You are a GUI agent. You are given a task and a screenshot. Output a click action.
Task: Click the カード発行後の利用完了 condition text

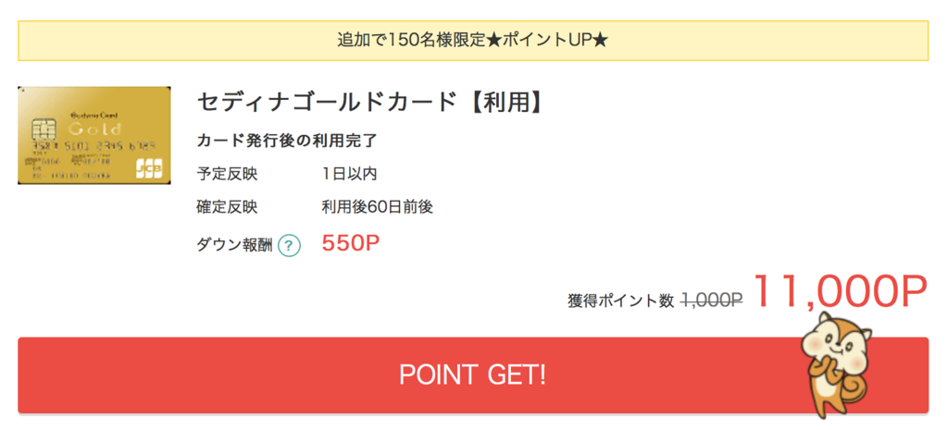tap(287, 141)
